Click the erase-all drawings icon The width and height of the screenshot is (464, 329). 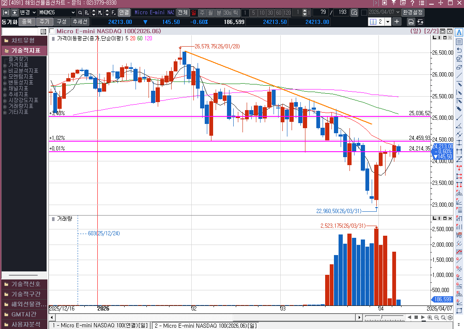point(459,58)
